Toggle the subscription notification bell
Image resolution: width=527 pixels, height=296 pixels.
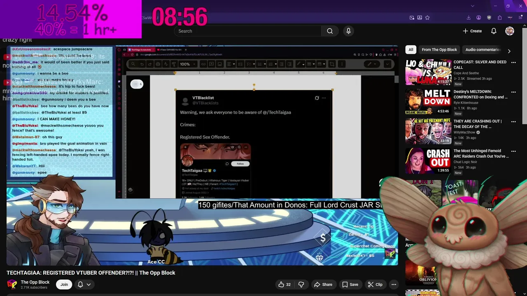point(80,284)
